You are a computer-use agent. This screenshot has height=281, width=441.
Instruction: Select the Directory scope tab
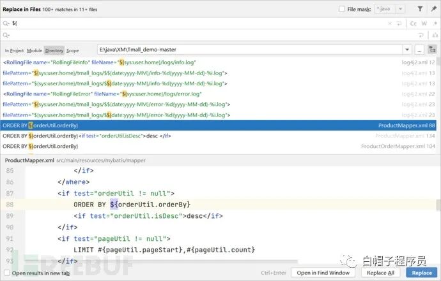[54, 51]
